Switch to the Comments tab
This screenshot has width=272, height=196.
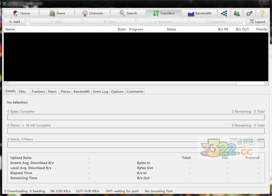pos(135,91)
